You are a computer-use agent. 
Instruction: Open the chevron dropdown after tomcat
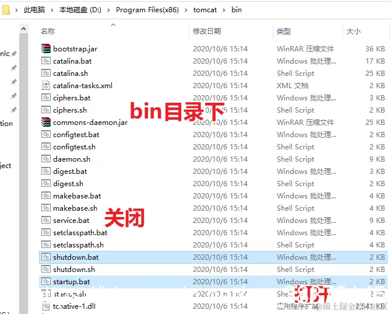coord(224,10)
